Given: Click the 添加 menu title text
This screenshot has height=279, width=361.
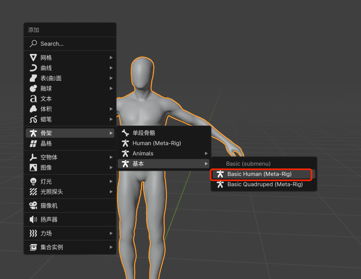Looking at the screenshot, I should [34, 30].
